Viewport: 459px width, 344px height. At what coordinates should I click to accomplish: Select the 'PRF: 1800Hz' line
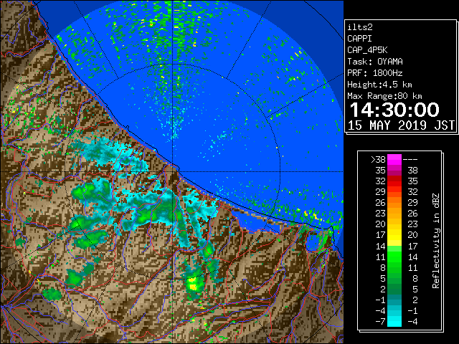point(375,73)
